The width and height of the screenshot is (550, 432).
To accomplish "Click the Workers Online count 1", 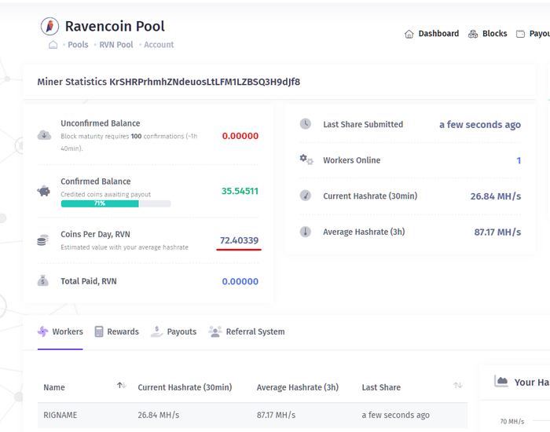I will [519, 160].
